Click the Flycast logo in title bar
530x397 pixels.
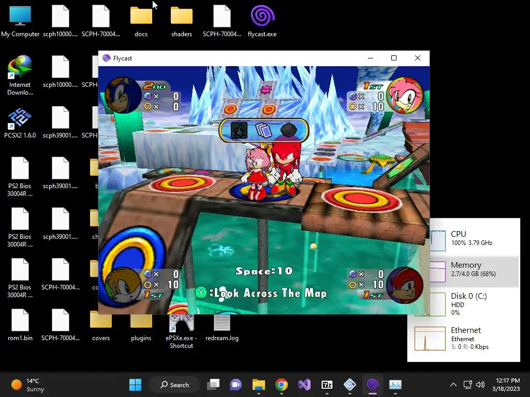(107, 58)
